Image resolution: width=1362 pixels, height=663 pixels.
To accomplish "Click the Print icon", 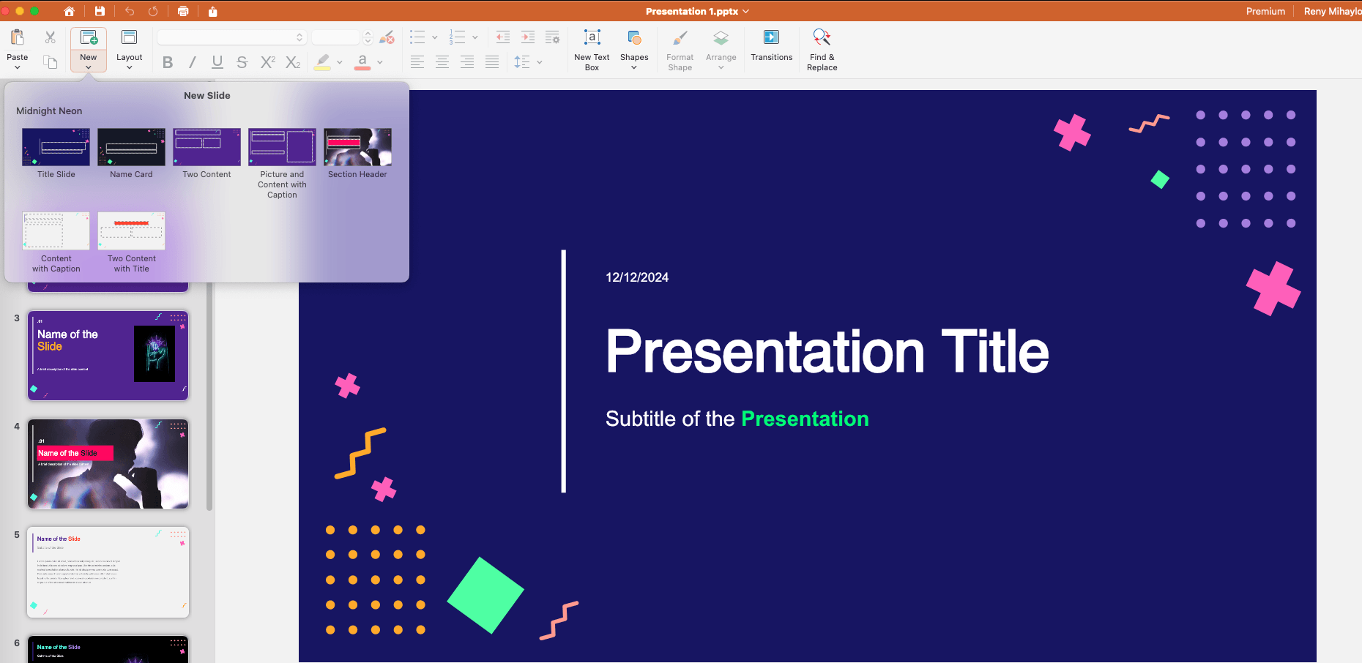I will (183, 11).
